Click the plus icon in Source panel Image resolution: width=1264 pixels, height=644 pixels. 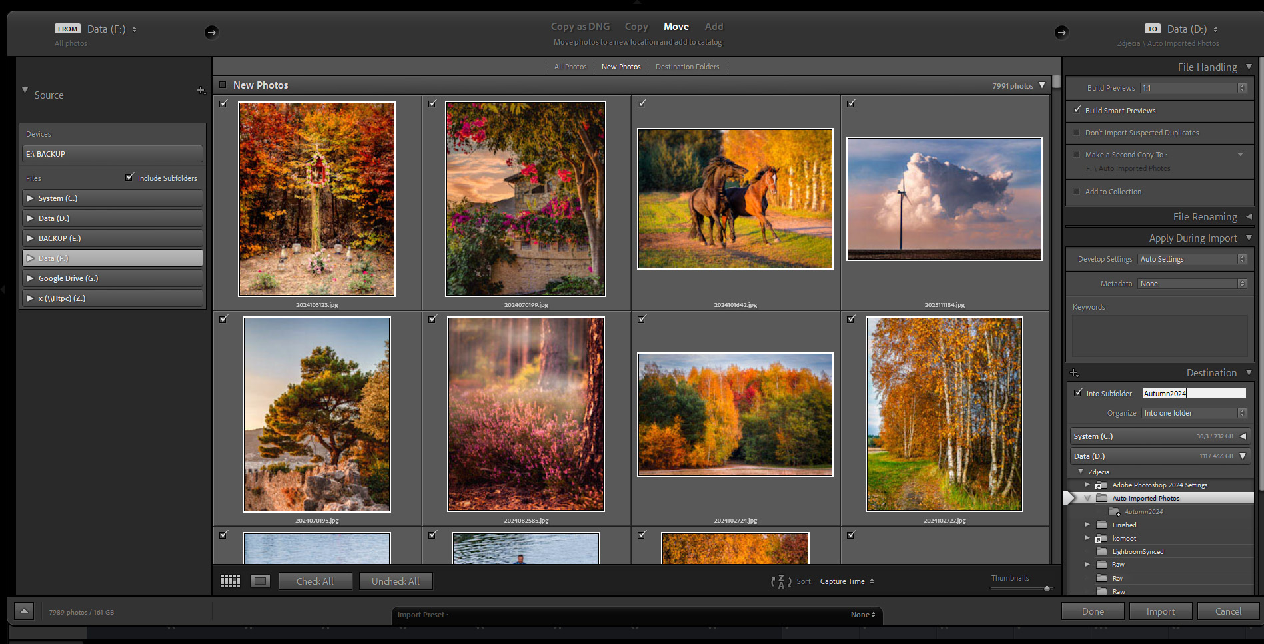click(x=201, y=90)
